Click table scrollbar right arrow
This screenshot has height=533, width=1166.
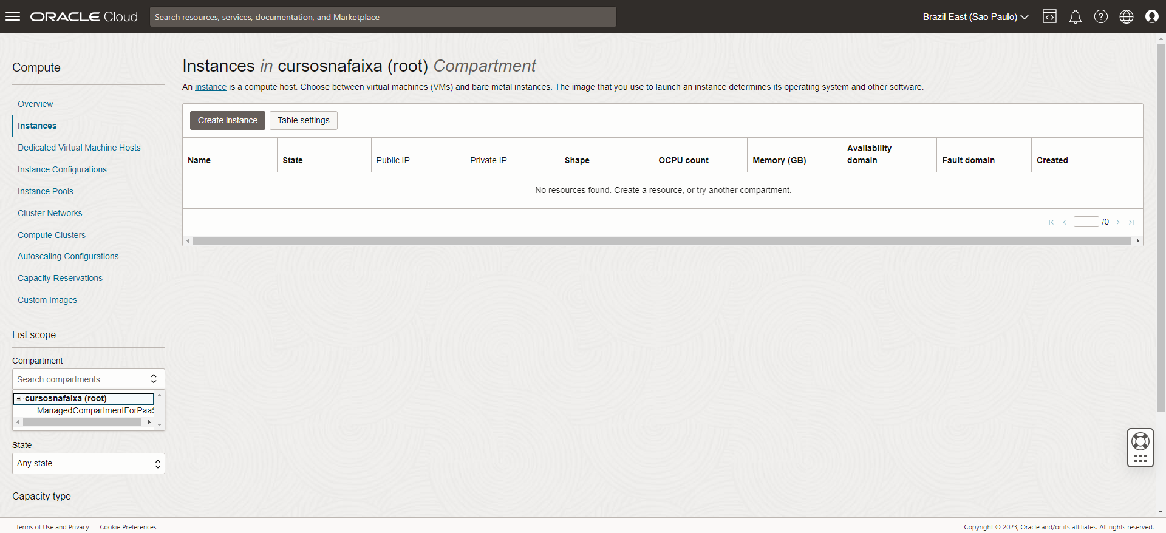click(x=1137, y=241)
